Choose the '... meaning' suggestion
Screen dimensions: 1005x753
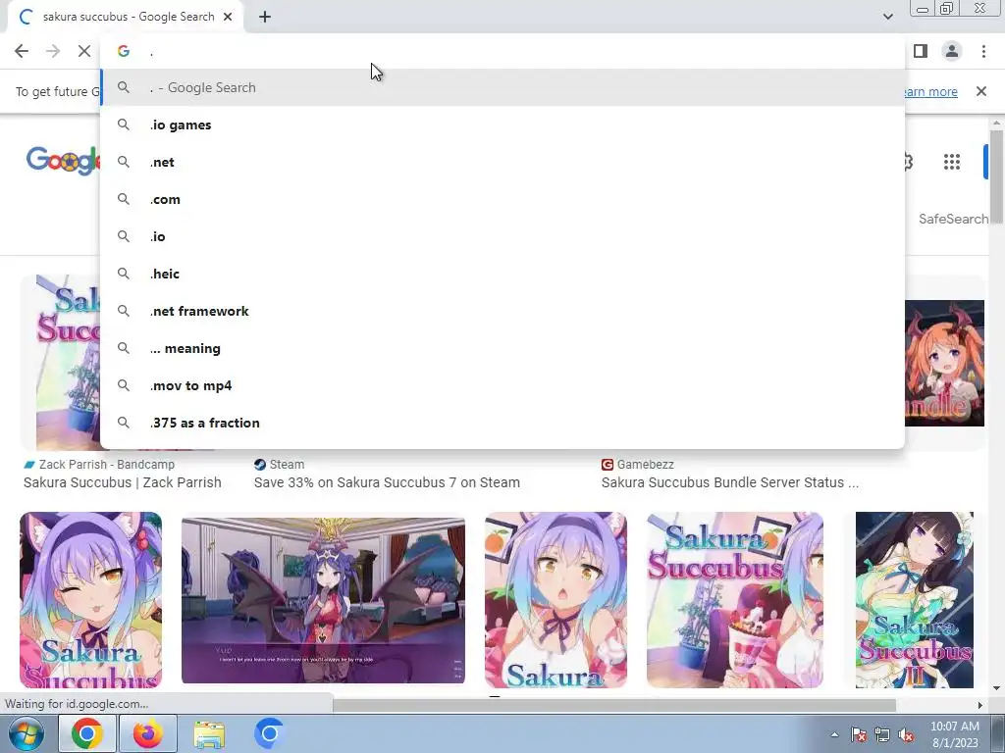click(x=502, y=348)
